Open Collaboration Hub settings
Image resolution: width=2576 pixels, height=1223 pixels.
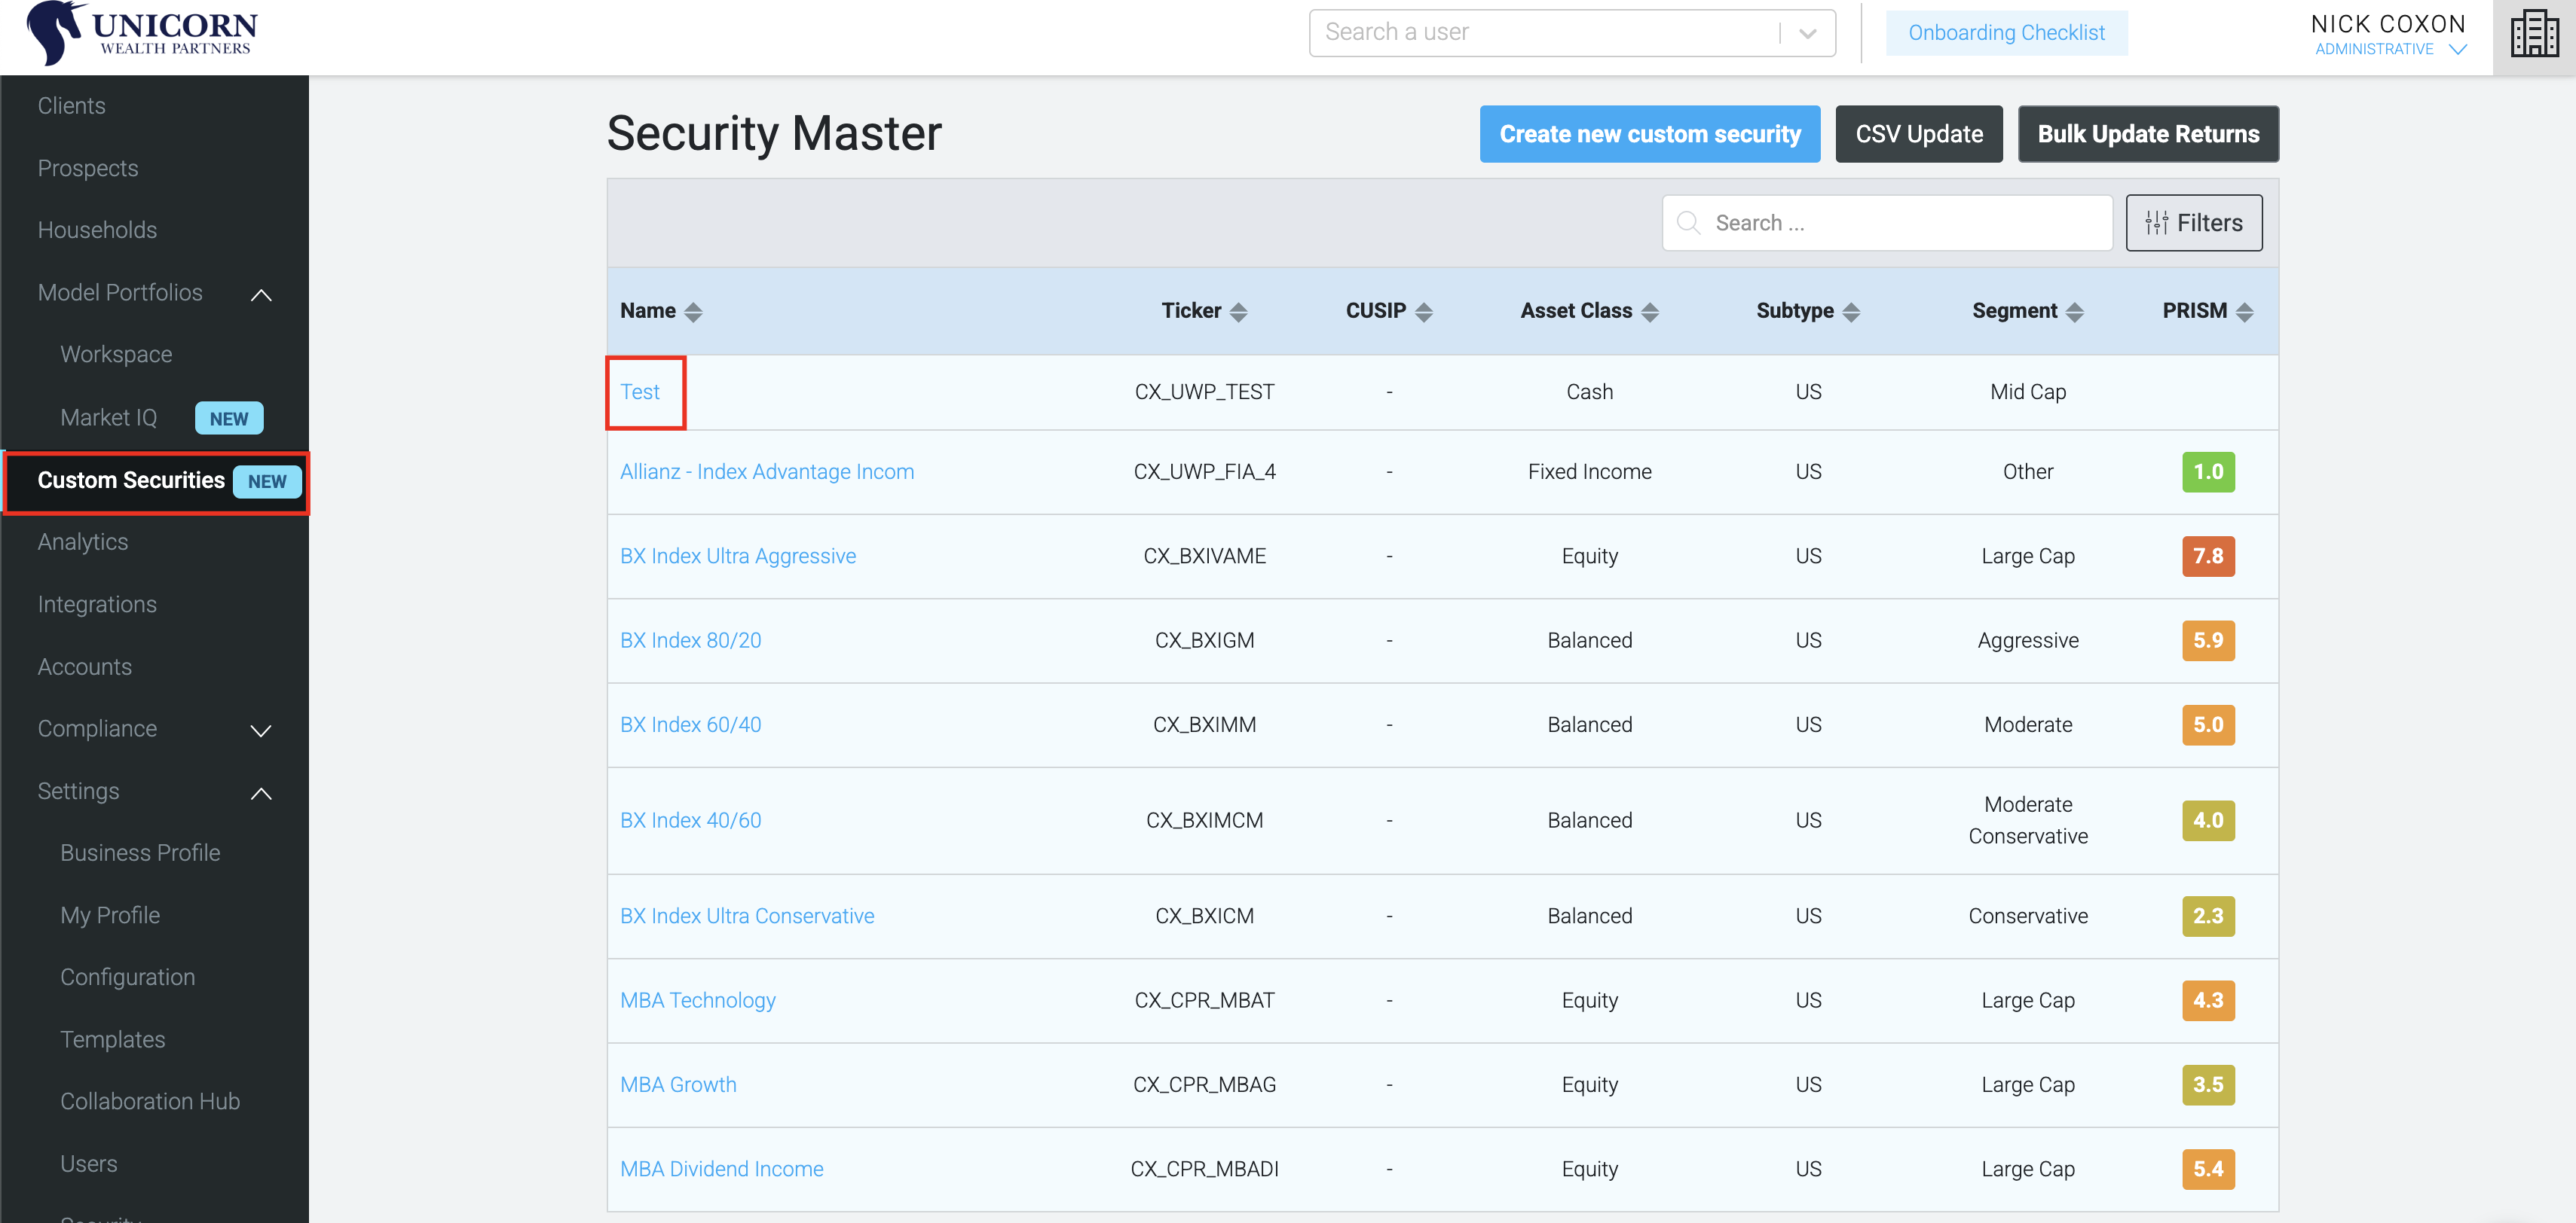(x=150, y=1101)
